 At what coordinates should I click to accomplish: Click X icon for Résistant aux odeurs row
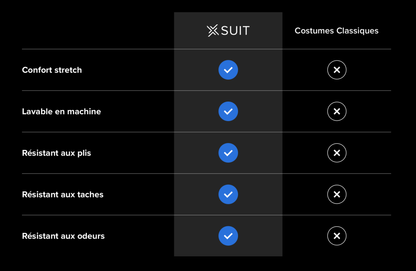click(337, 236)
